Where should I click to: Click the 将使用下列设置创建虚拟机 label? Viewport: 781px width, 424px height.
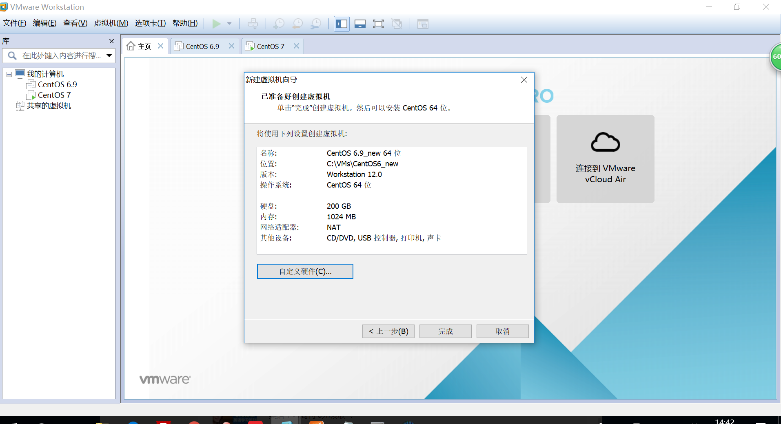(x=302, y=134)
